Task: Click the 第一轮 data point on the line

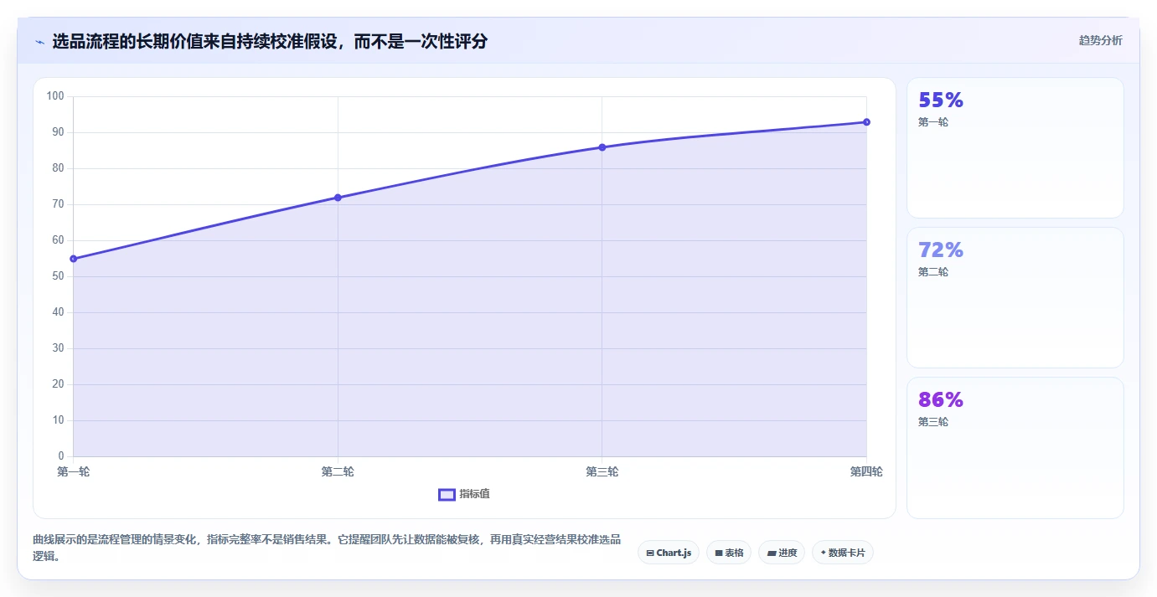Action: tap(74, 259)
